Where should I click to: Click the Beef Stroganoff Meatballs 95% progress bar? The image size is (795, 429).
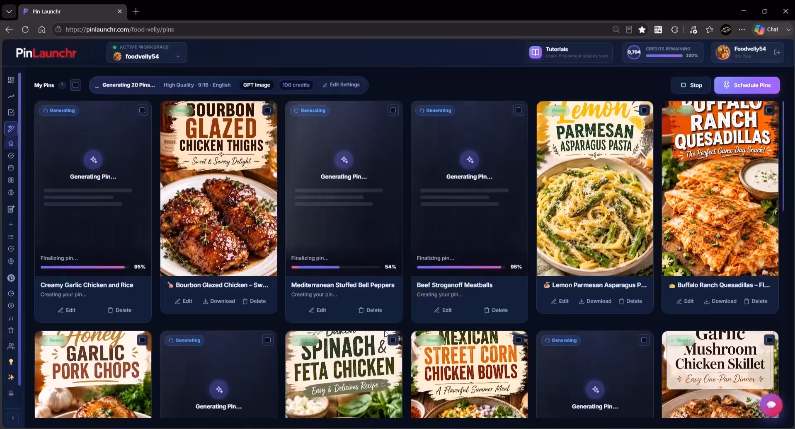[461, 267]
